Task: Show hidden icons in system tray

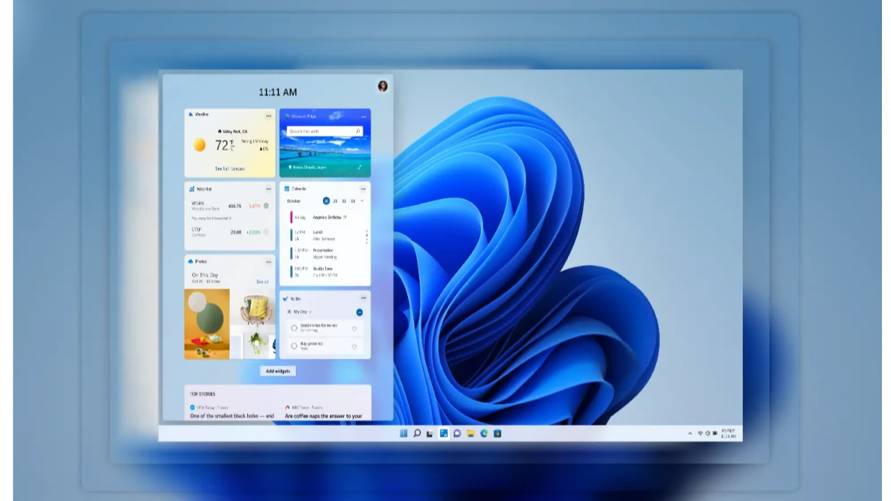Action: point(690,434)
